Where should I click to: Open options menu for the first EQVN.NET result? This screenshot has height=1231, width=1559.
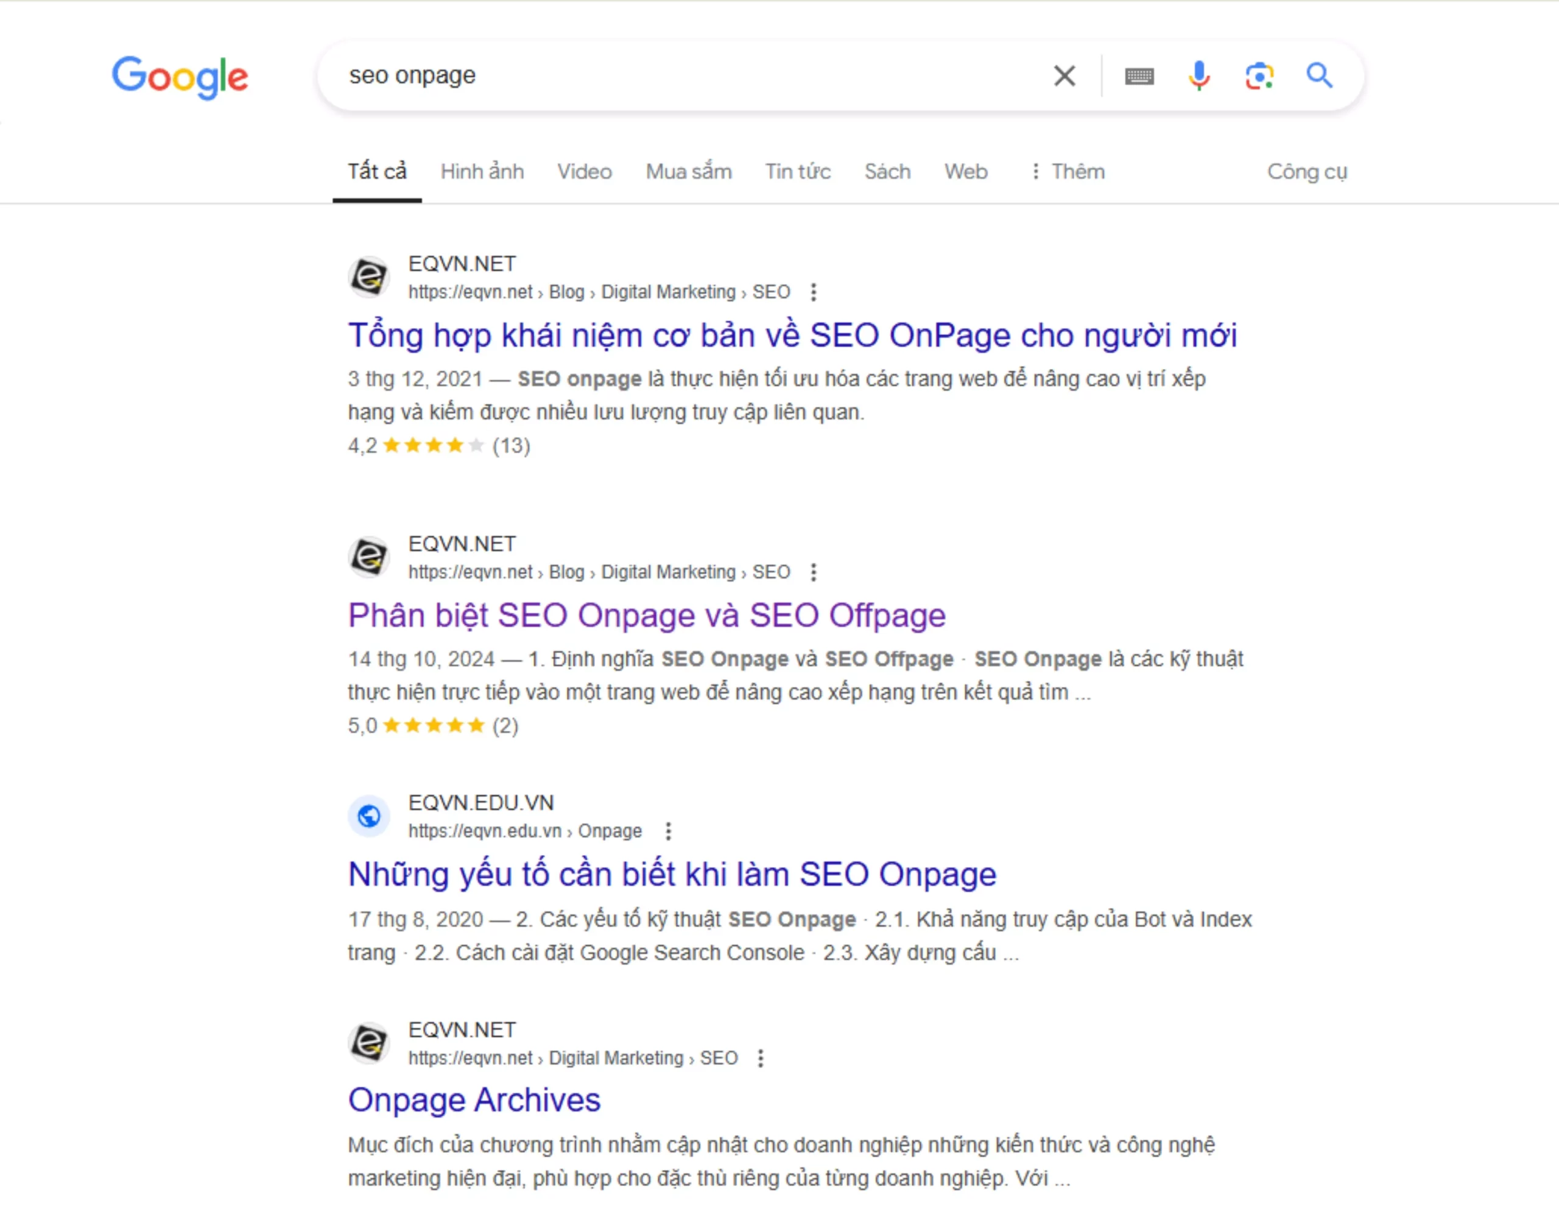tap(814, 292)
